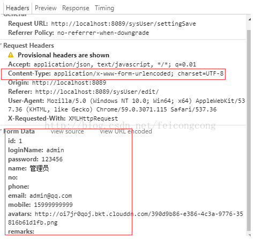
Task: Select the avatars image URL value
Action: (x=125, y=218)
